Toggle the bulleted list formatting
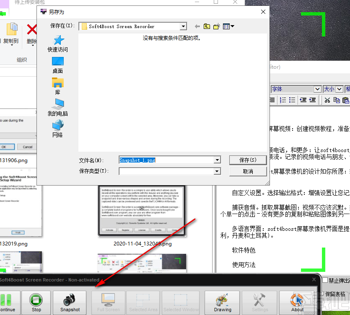 (292, 100)
